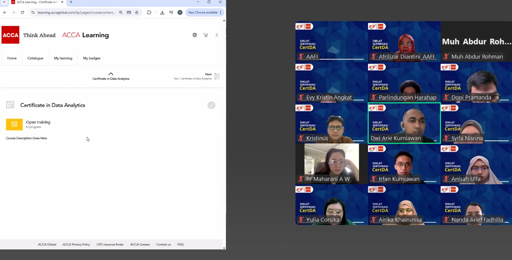Collapse up to Certificate in Data Analytics
The height and width of the screenshot is (260, 512).
coord(111,74)
